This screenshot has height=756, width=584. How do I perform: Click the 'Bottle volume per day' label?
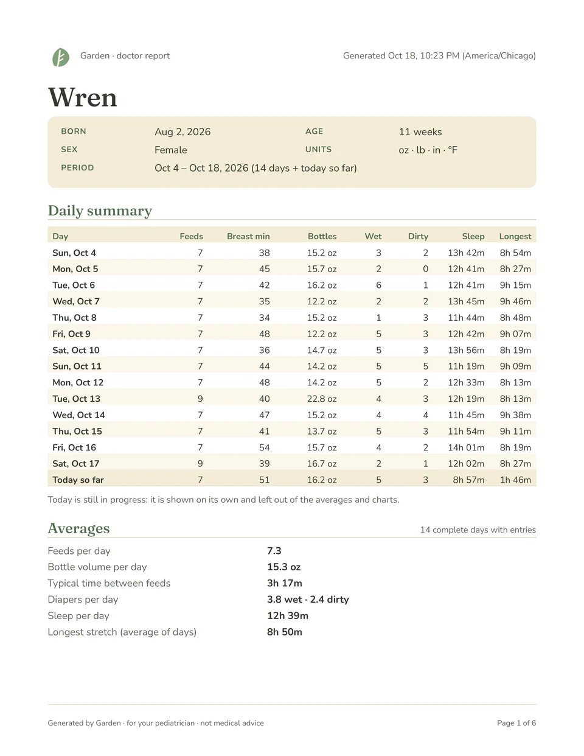[x=97, y=567]
